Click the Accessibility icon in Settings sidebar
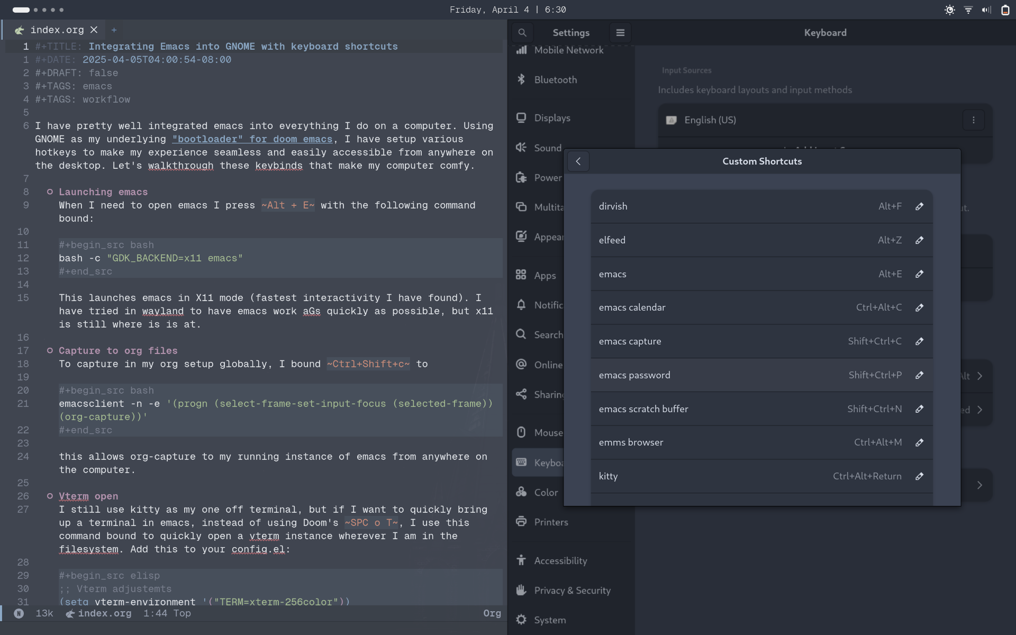Screen dimensions: 1016x635 click(x=521, y=560)
